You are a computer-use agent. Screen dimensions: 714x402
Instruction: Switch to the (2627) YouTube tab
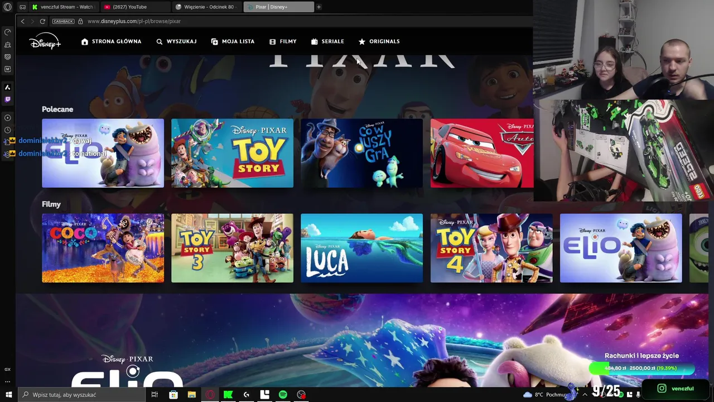(x=134, y=7)
